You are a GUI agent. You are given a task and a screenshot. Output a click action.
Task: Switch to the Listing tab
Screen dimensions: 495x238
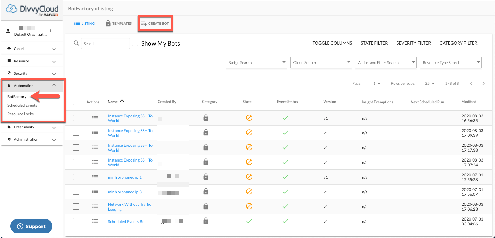[x=84, y=23]
